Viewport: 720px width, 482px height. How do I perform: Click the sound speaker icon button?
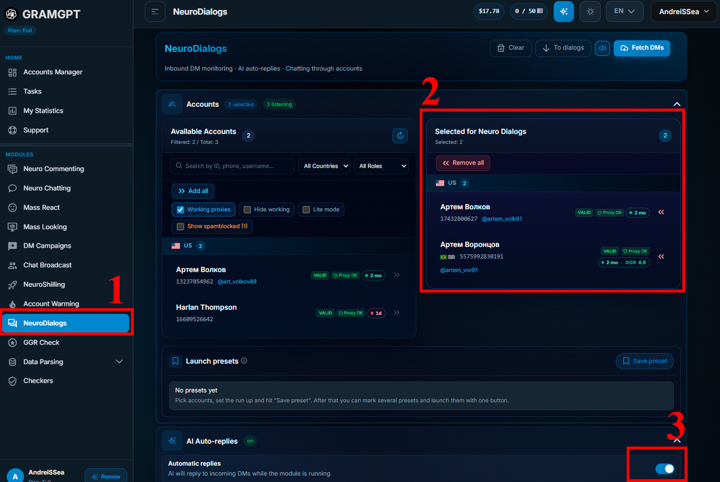[x=602, y=48]
